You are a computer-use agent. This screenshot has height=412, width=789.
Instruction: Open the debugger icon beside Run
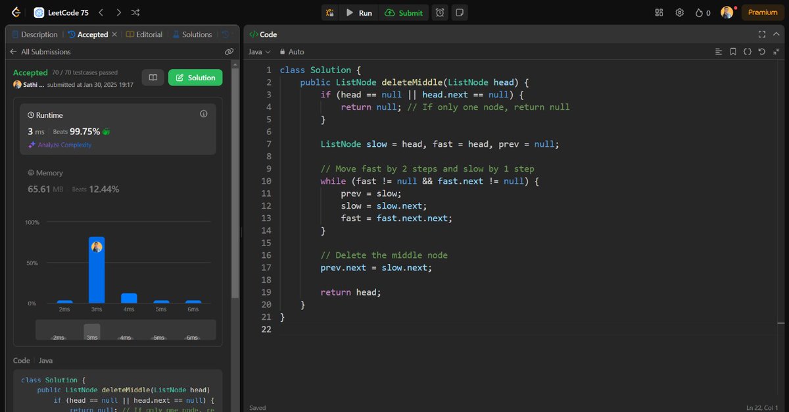[x=329, y=13]
